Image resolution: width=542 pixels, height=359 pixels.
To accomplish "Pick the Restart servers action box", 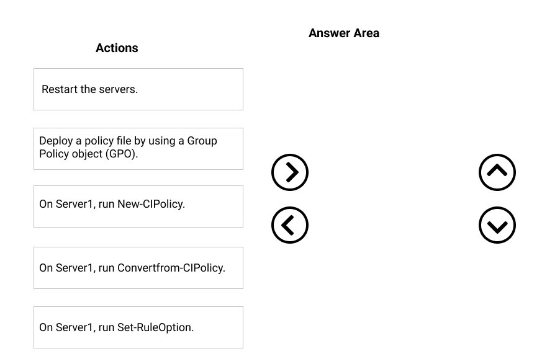I will pyautogui.click(x=138, y=89).
